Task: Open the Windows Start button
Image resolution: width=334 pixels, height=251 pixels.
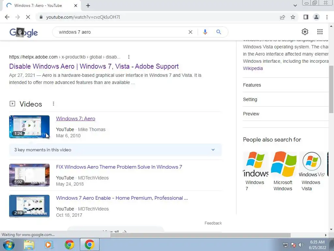Action: click(8, 244)
